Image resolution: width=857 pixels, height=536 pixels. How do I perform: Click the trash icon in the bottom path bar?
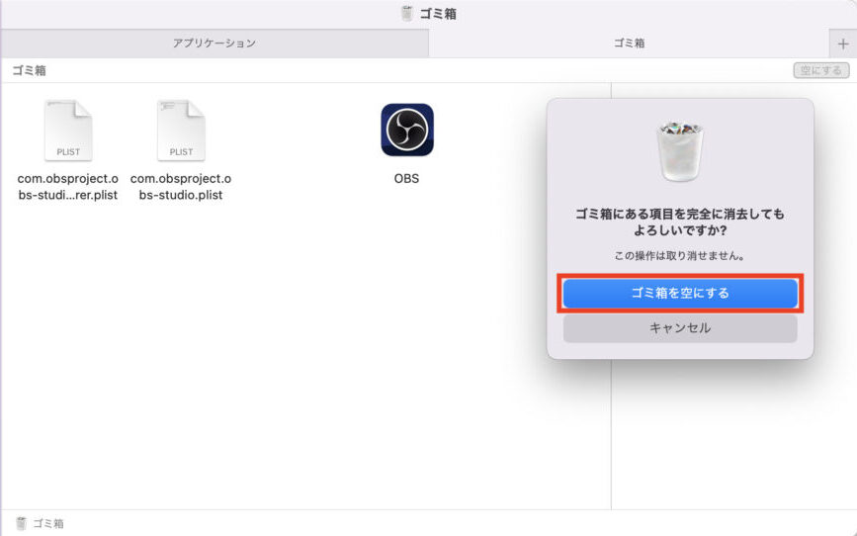point(22,523)
